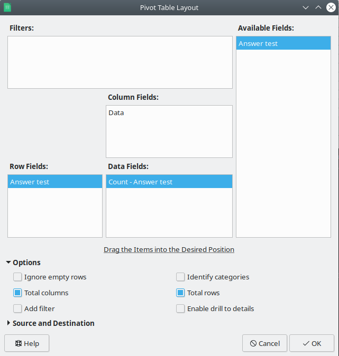Uncheck the Total rows option

[x=181, y=293]
